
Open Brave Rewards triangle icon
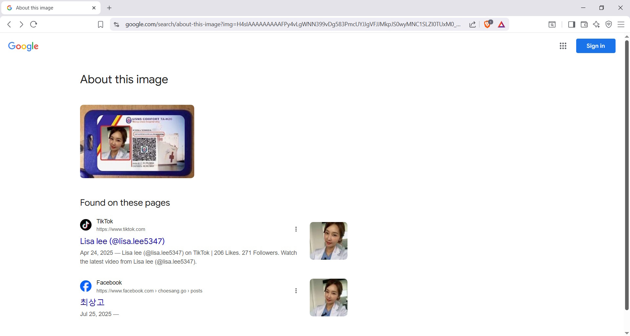pos(501,25)
